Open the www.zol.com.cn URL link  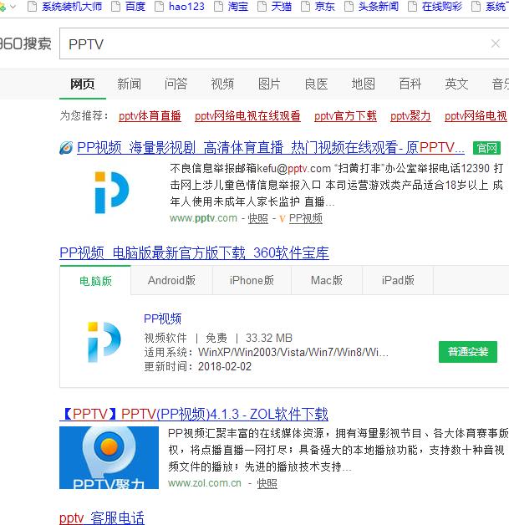[205, 483]
